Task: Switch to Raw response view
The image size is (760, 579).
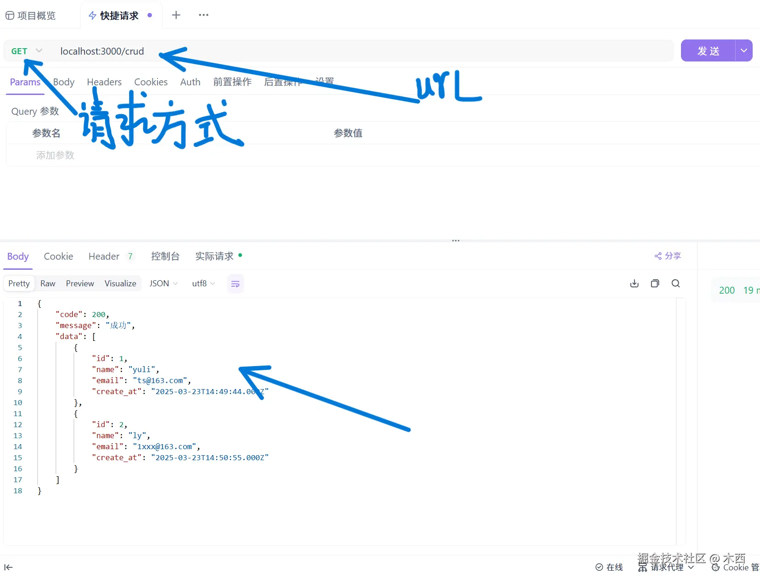Action: 48,284
